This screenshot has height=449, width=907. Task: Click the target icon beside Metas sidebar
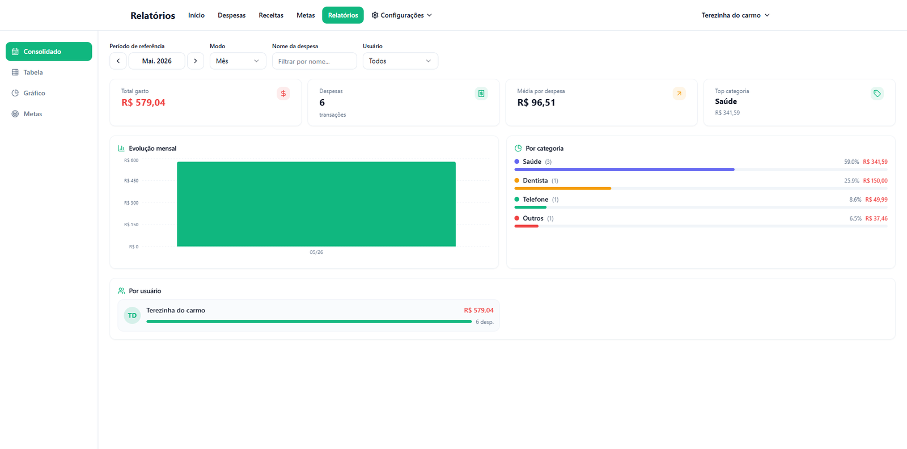pos(15,114)
